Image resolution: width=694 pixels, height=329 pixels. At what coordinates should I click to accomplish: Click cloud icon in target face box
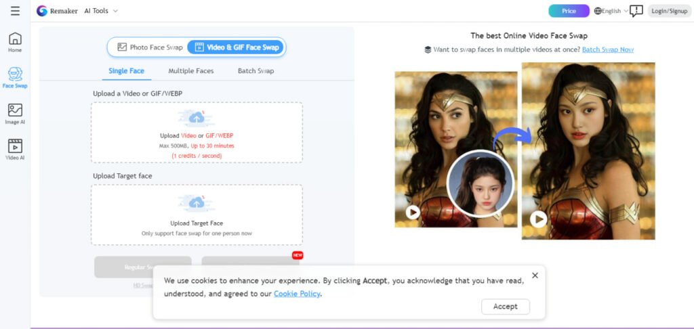[197, 202]
